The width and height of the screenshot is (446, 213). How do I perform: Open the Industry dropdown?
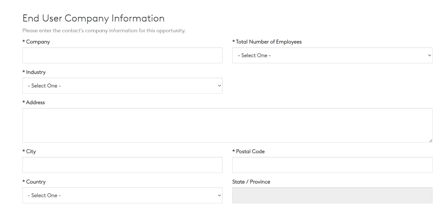[x=122, y=86]
